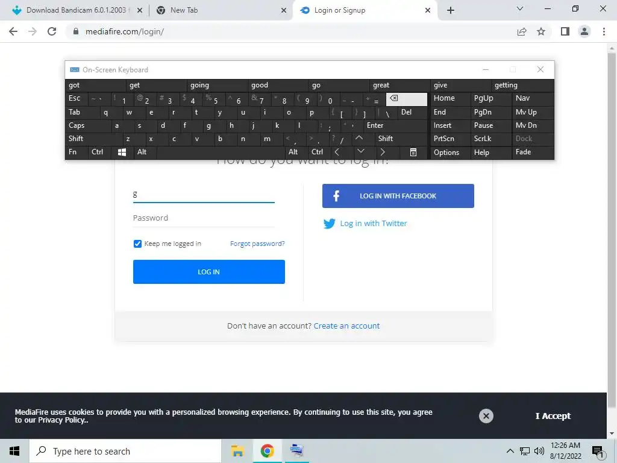The height and width of the screenshot is (463, 617).
Task: Click LOG IN WITH FACEBOOK button
Action: pyautogui.click(x=398, y=196)
